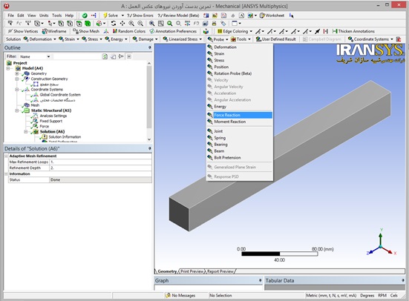The image size is (409, 301).
Task: Open the Filter Name combo box
Action: tap(35, 56)
